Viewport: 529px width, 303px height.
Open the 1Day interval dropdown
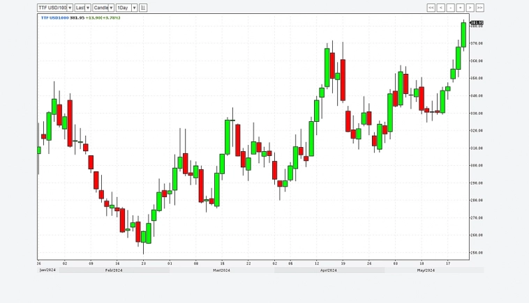tap(126, 8)
